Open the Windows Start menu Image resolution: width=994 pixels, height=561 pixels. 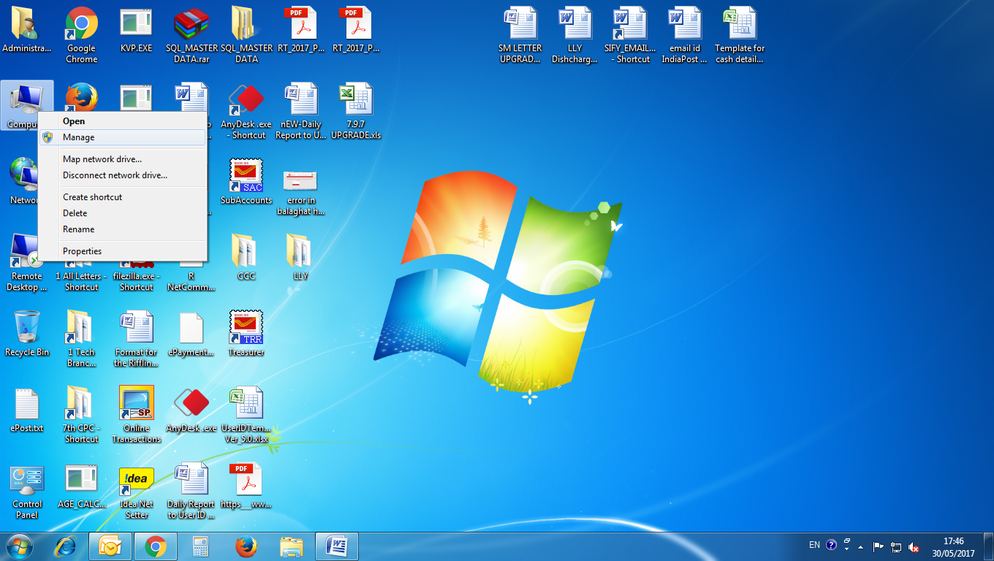pyautogui.click(x=20, y=546)
